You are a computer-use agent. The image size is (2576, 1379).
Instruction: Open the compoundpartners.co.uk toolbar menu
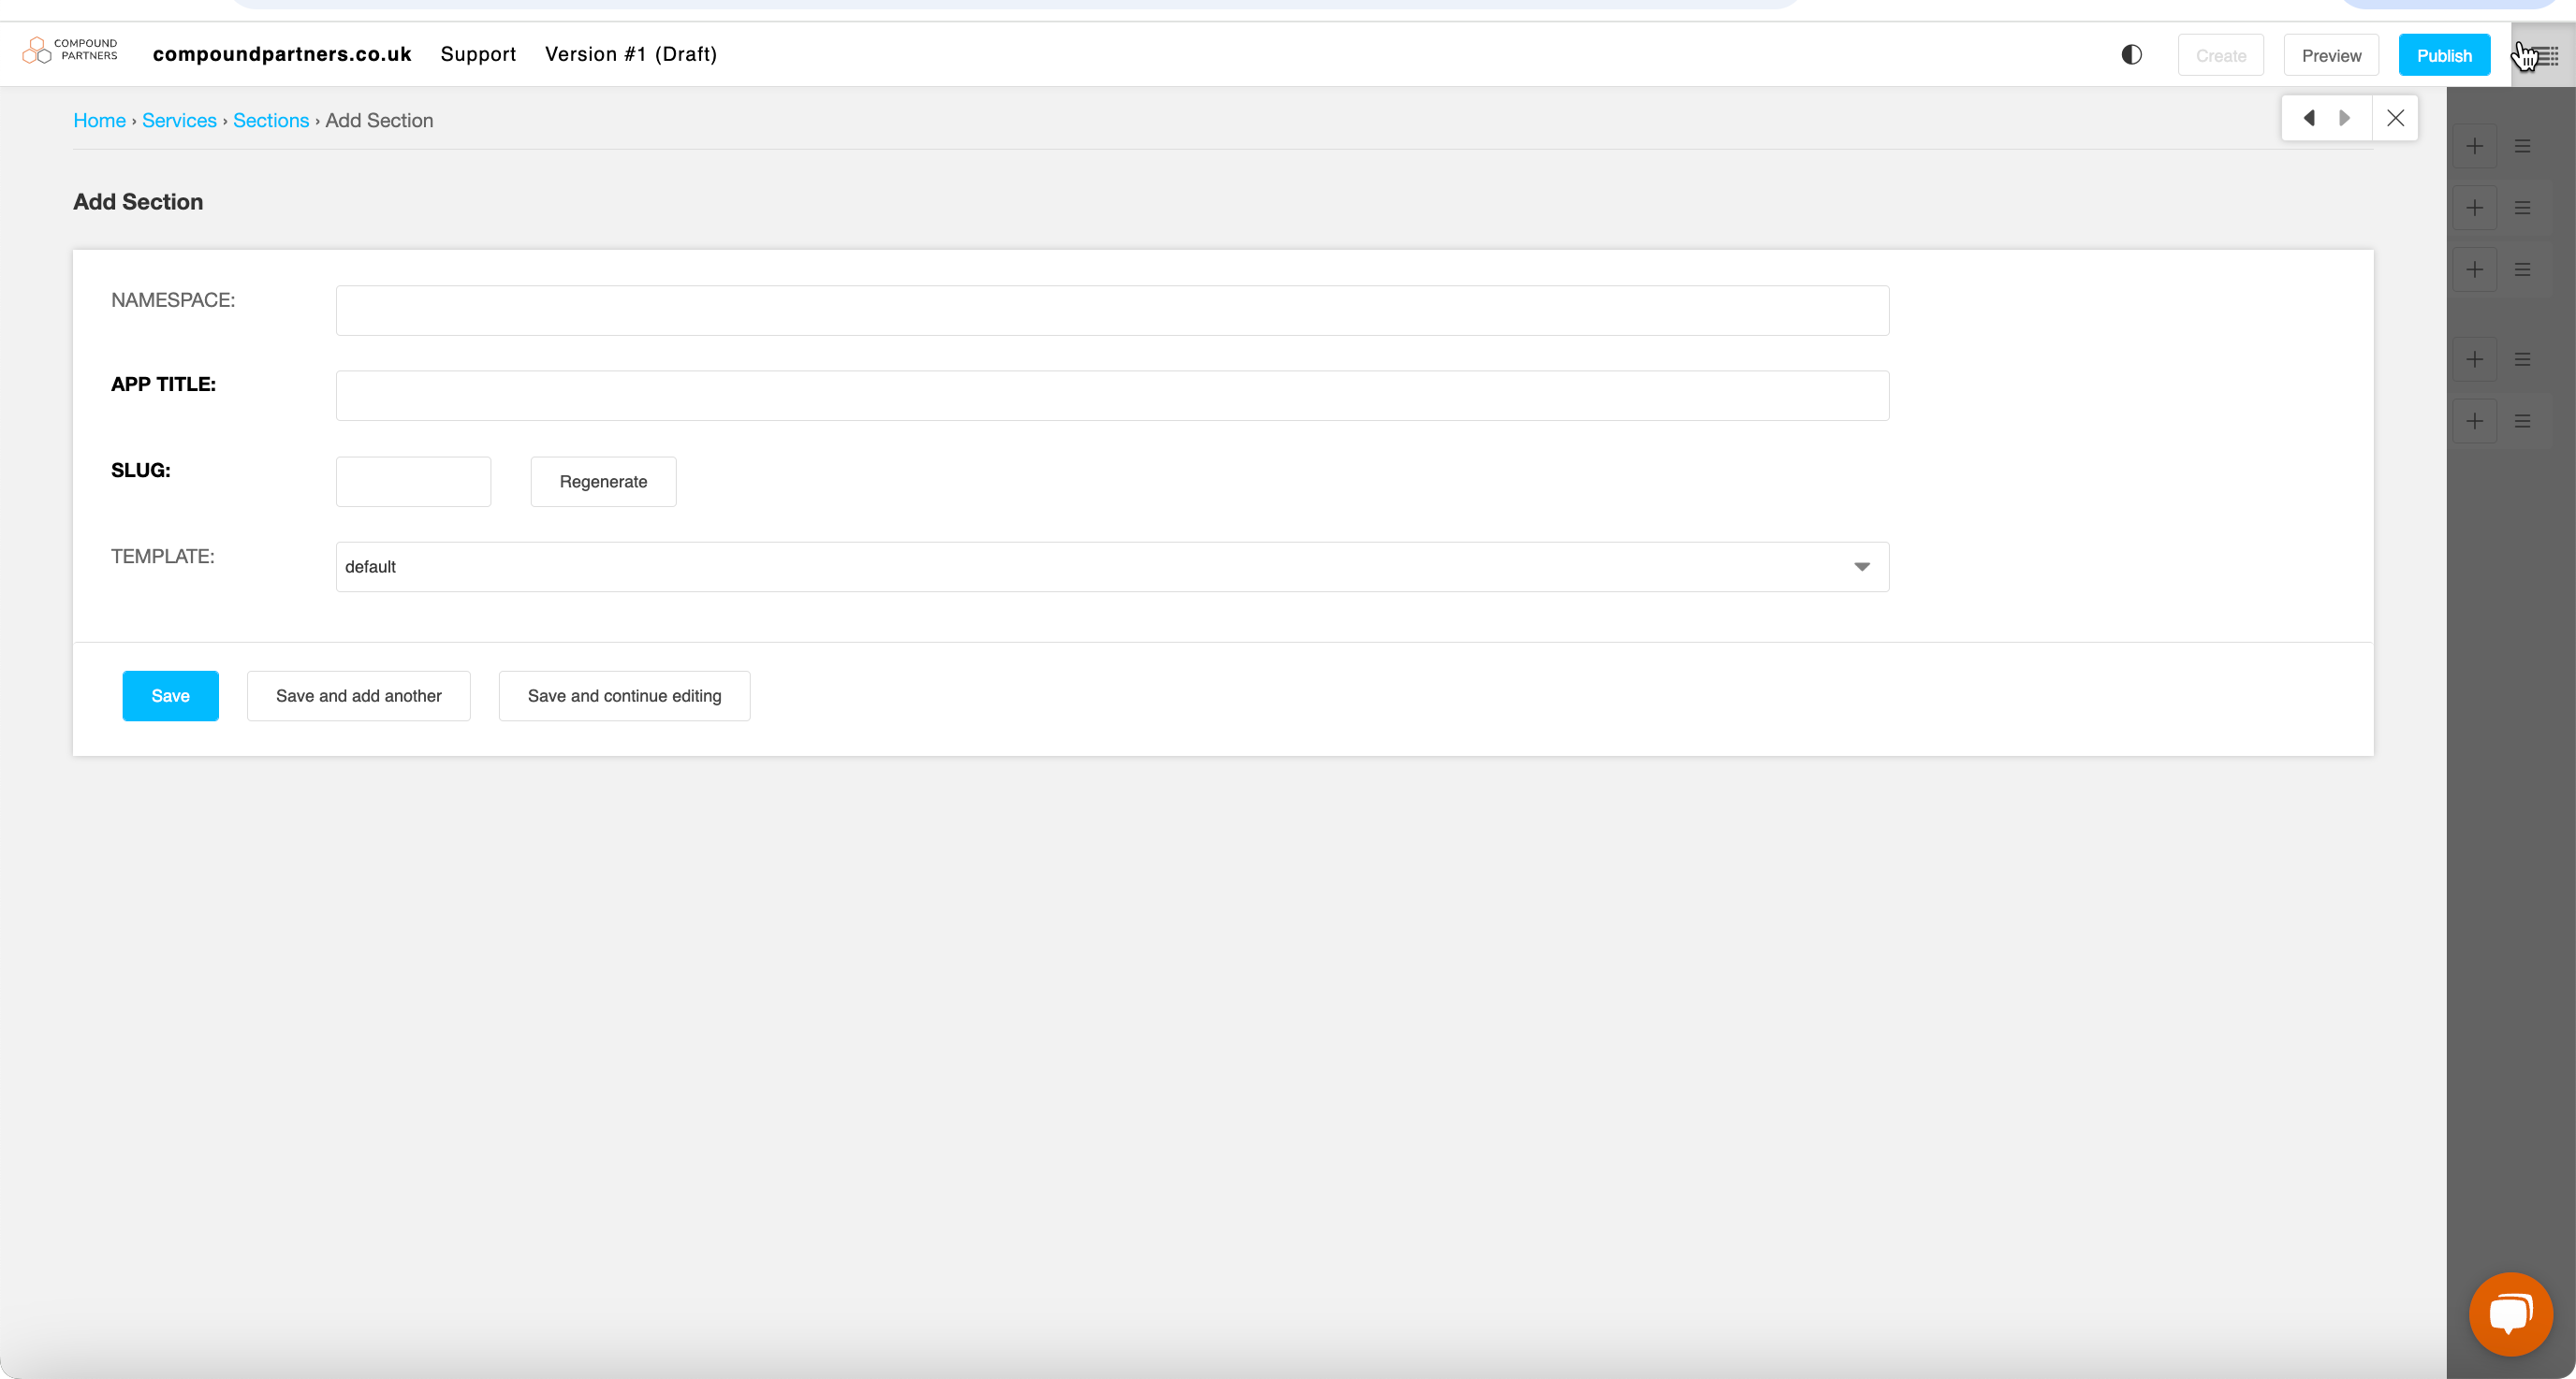(282, 54)
